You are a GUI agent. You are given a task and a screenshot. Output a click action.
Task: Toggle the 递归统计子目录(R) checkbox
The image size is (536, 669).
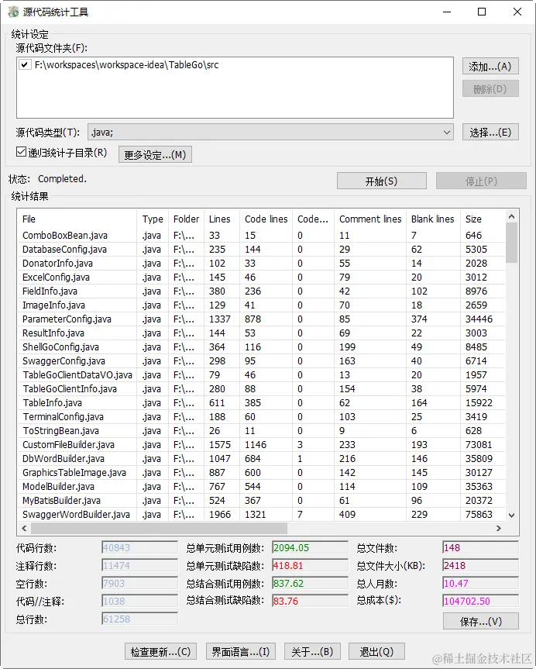point(22,151)
